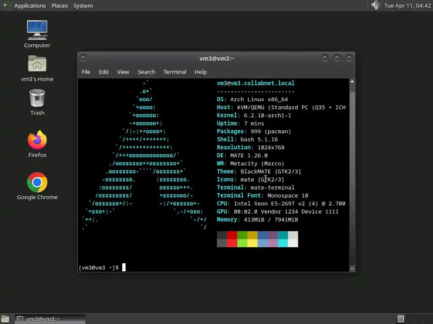Click the Theme: BlackMATE line
This screenshot has width=433, height=324.
pos(259,171)
